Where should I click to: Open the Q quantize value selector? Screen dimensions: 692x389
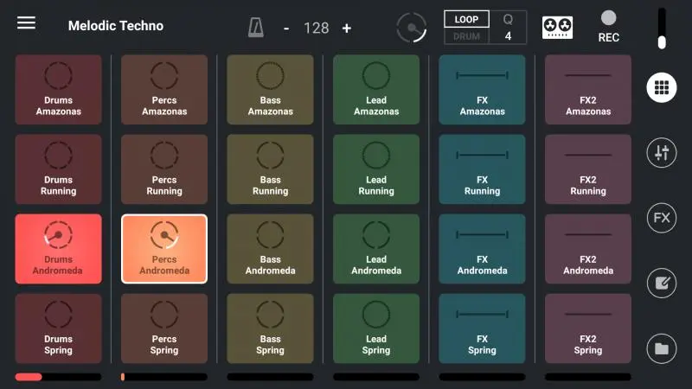[x=508, y=28]
